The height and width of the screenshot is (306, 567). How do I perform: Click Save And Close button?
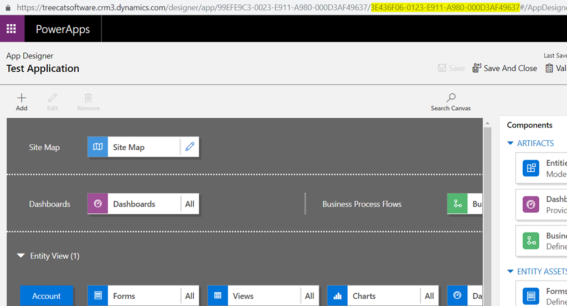tap(505, 68)
